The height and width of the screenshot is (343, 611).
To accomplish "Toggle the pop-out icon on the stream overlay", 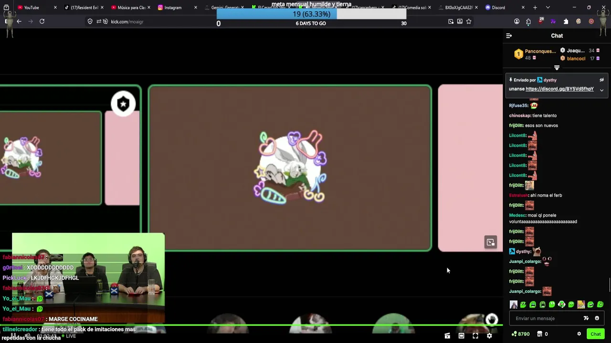I will click(x=491, y=242).
